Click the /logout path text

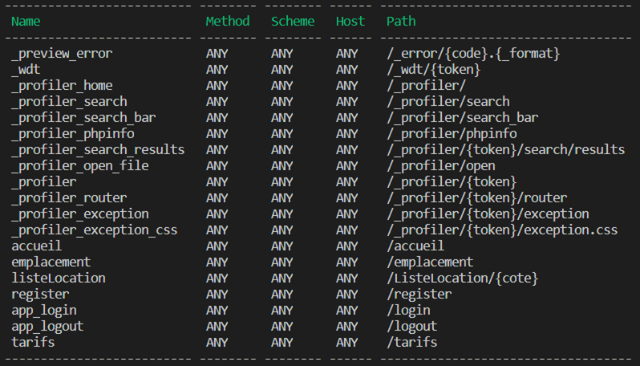click(412, 327)
